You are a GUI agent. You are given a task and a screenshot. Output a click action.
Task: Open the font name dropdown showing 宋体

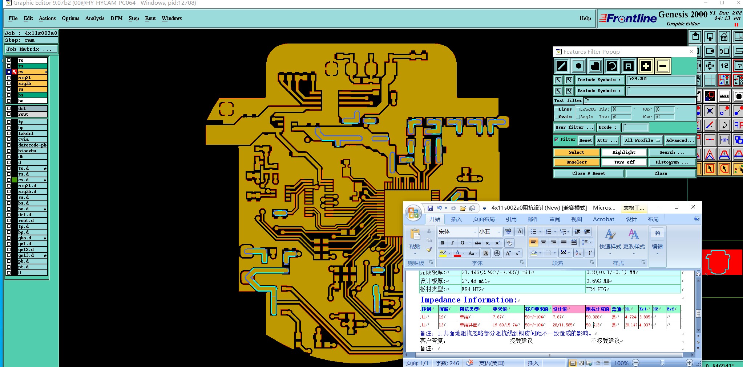(475, 232)
